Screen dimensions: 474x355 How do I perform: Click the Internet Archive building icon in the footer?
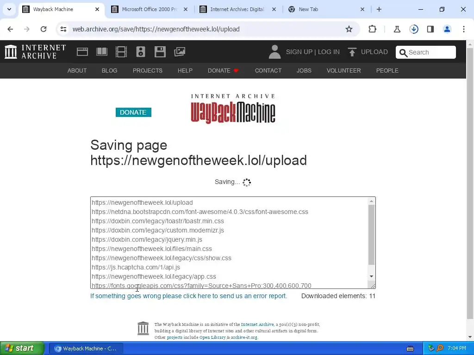tap(143, 328)
